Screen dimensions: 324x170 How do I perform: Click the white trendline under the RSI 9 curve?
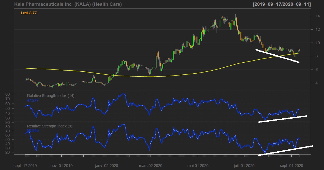[x=286, y=151]
